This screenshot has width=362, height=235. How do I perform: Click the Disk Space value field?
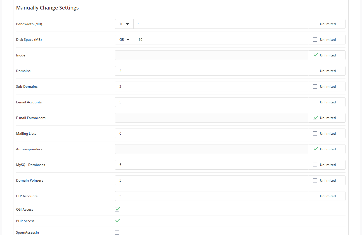[221, 40]
